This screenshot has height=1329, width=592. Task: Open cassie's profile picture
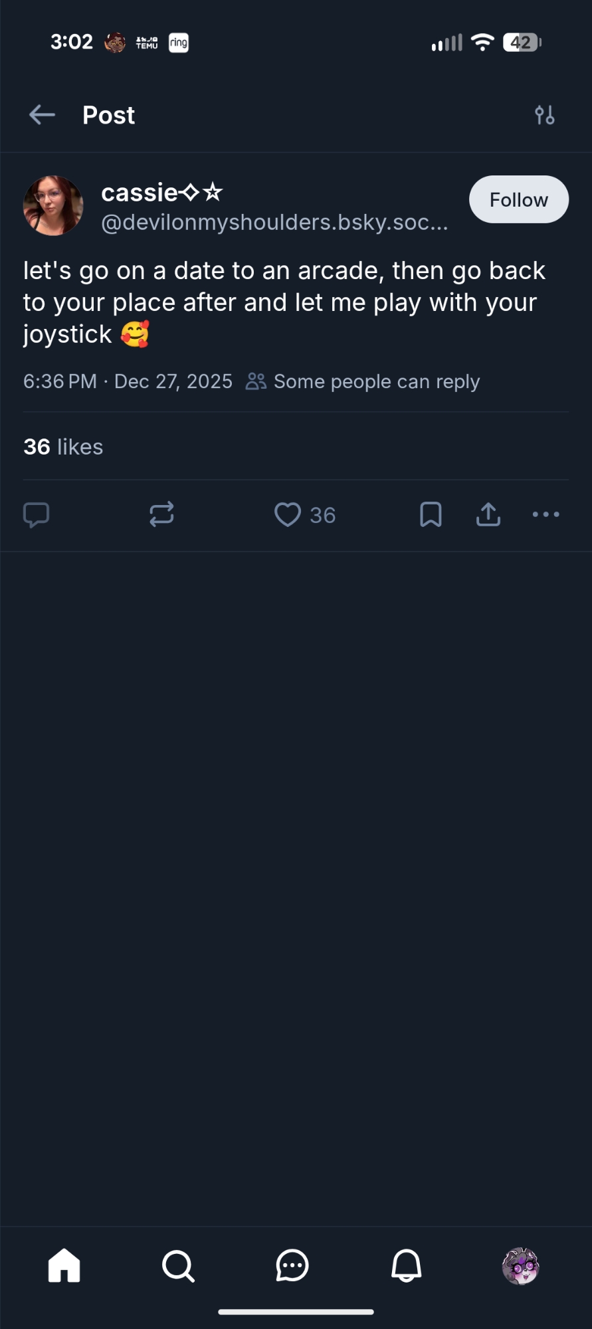pos(53,205)
